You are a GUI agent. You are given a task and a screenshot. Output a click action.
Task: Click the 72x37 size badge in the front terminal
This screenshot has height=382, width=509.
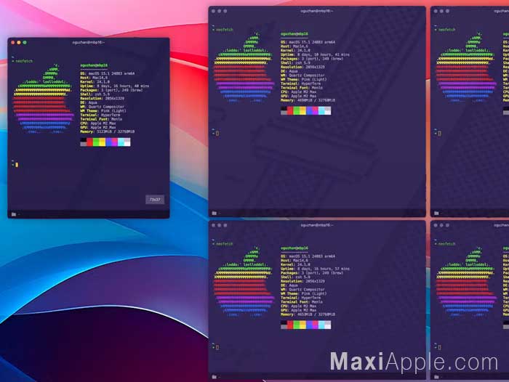(155, 200)
